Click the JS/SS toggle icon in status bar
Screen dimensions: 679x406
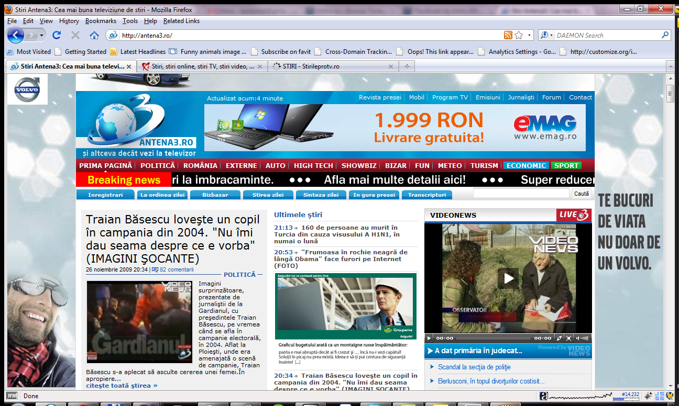pyautogui.click(x=659, y=396)
